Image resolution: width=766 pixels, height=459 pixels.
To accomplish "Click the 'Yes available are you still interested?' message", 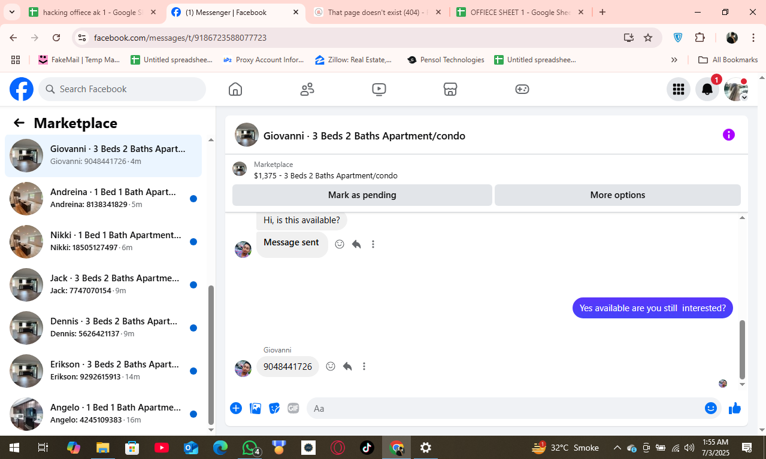I will [x=653, y=308].
